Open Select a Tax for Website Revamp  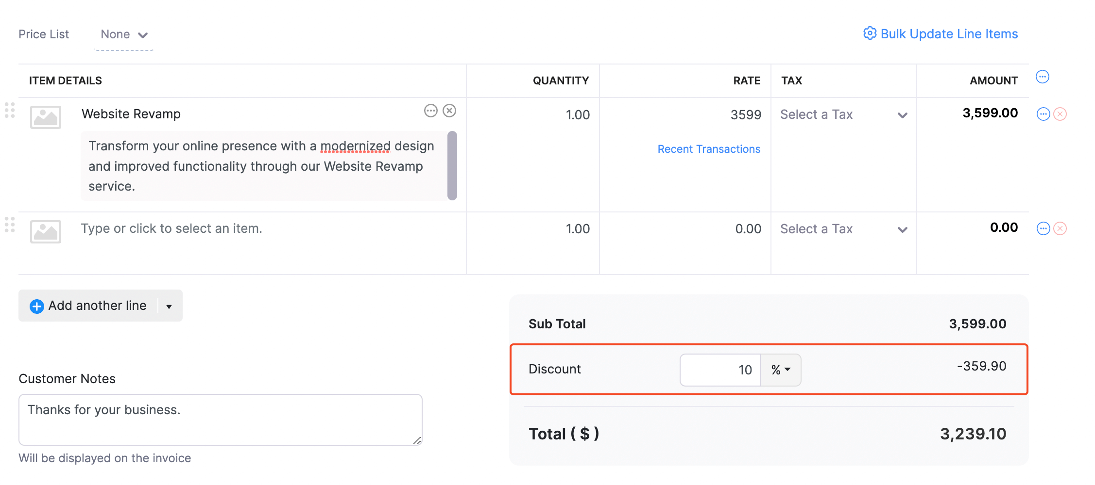pyautogui.click(x=844, y=114)
